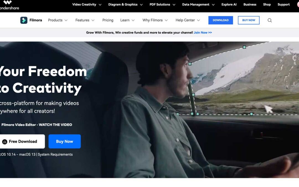The width and height of the screenshot is (299, 187).
Task: Click the chevron beside Data Management
Action: click(x=213, y=5)
